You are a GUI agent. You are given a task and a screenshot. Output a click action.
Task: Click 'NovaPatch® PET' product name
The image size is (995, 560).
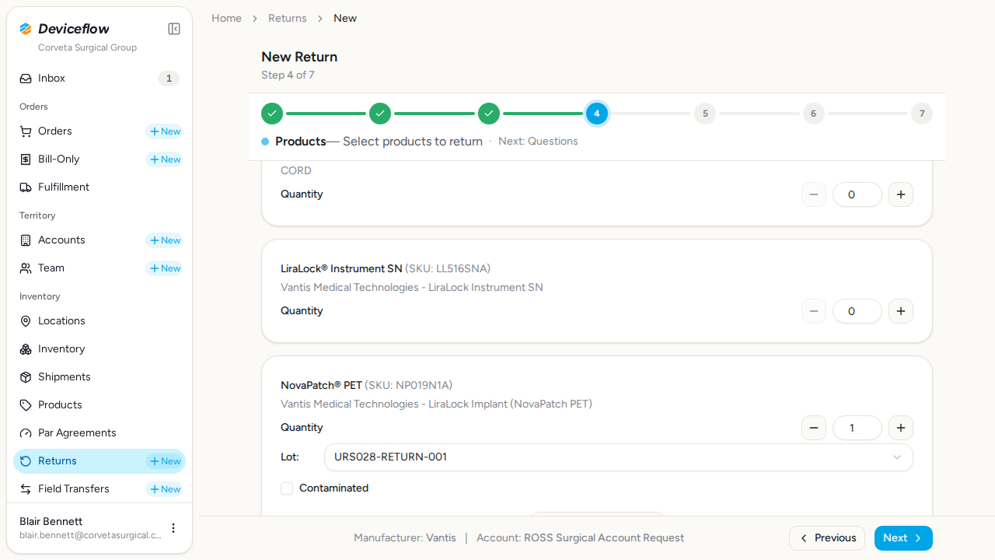point(321,386)
